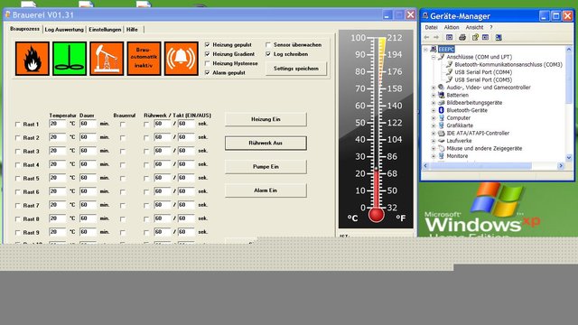Click the back arrow in Geräte-Manager toolbar
The image size is (578, 325).
tap(426, 37)
